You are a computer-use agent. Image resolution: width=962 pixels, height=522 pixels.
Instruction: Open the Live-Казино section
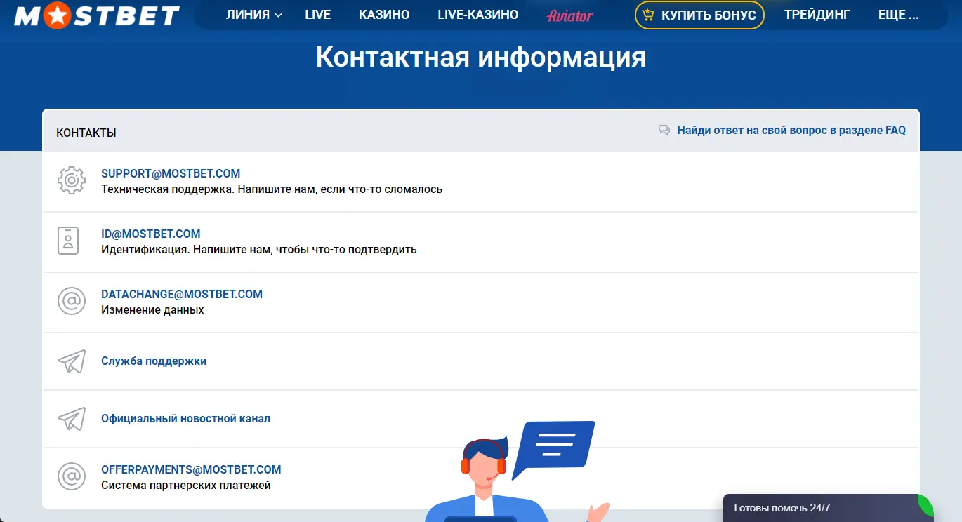(478, 15)
